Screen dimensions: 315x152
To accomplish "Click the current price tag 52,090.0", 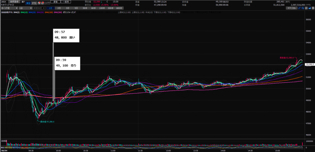I will click(309, 64).
